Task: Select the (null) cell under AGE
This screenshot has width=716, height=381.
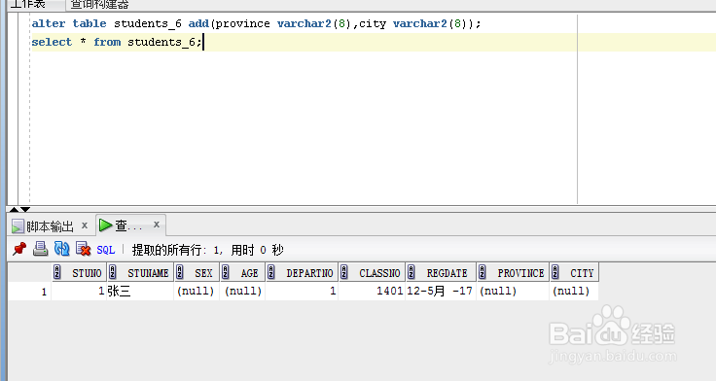Action: click(x=242, y=292)
